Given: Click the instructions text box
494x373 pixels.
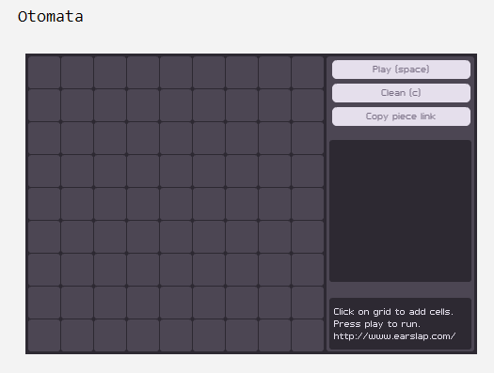Looking at the screenshot, I should click(x=401, y=323).
